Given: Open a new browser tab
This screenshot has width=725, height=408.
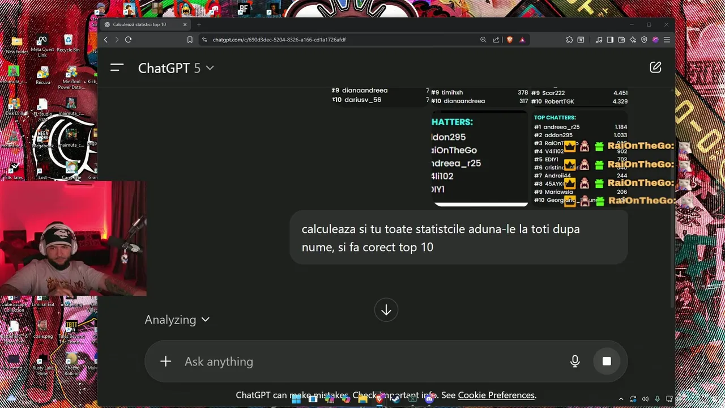Looking at the screenshot, I should pos(199,24).
